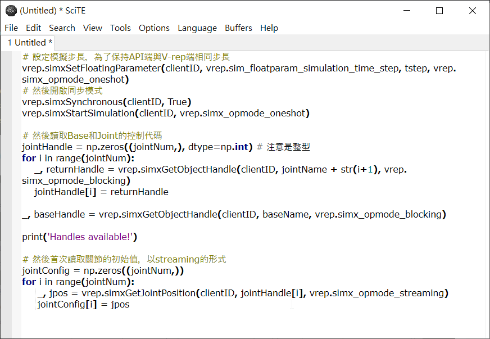This screenshot has width=490, height=339.
Task: Select the '1 Untitled *' buffer tab
Action: [x=29, y=43]
